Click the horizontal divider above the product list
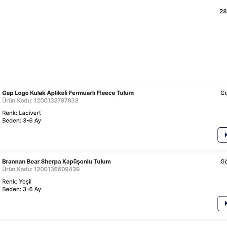Viewport: 227px width, 227px height. pyautogui.click(x=113, y=68)
